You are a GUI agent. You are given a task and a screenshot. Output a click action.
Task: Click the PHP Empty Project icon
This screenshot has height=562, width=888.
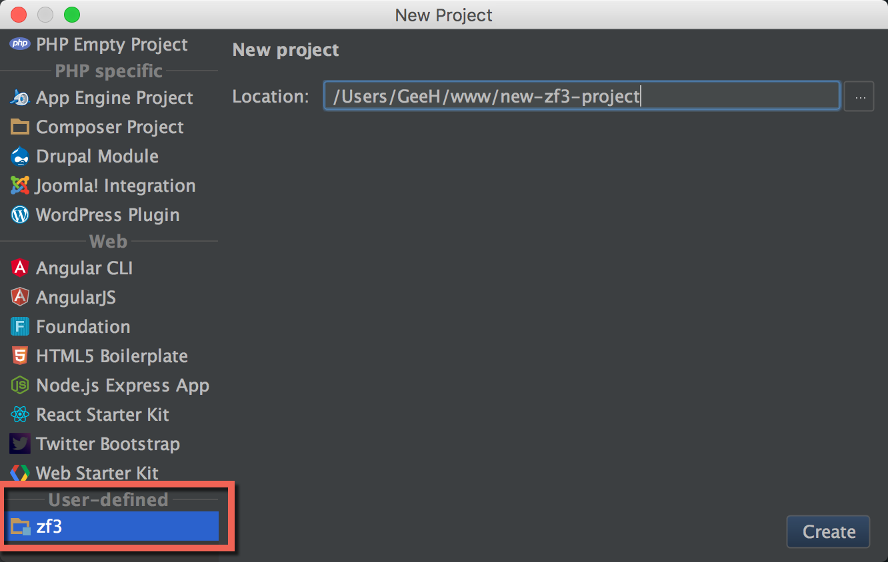[20, 44]
